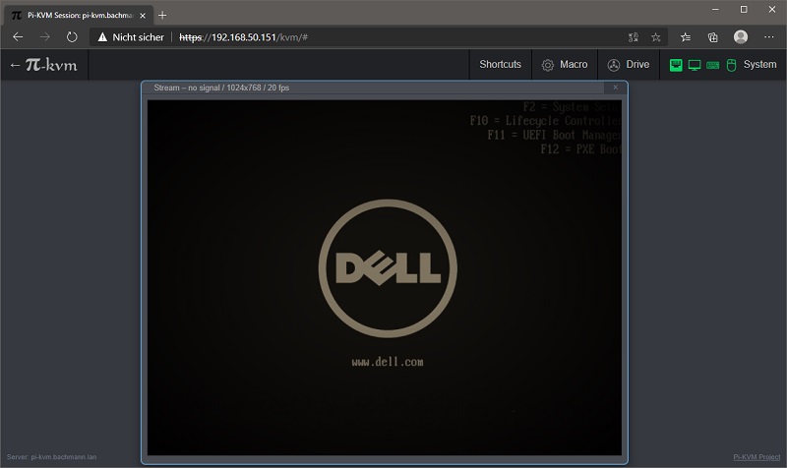
Task: Click the translate page icon
Action: click(634, 37)
